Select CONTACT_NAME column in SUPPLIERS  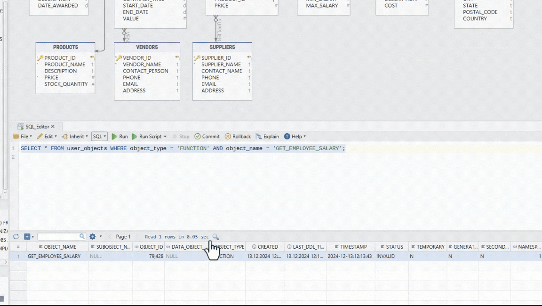point(222,71)
